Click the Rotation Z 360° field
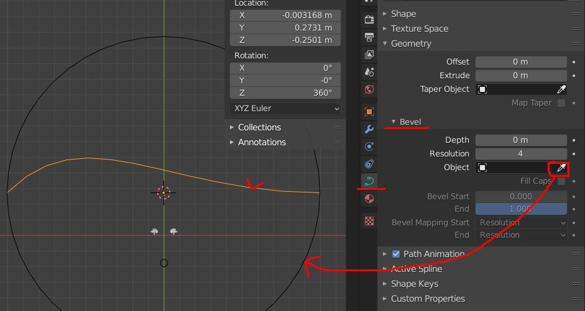 (x=285, y=92)
